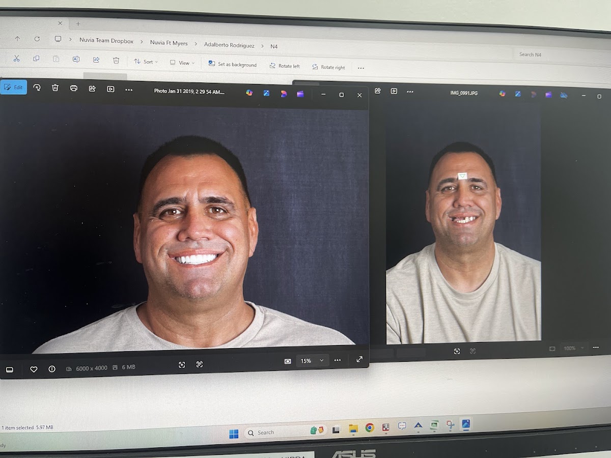Click Adalberto Rodriguez breadcrumb
This screenshot has width=611, height=458.
tap(229, 45)
